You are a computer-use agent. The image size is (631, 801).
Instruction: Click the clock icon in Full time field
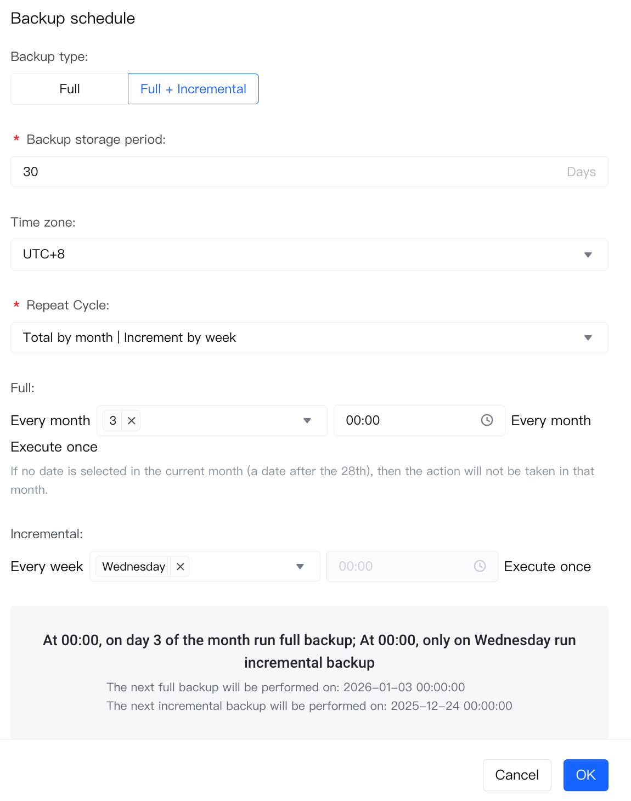(x=487, y=420)
